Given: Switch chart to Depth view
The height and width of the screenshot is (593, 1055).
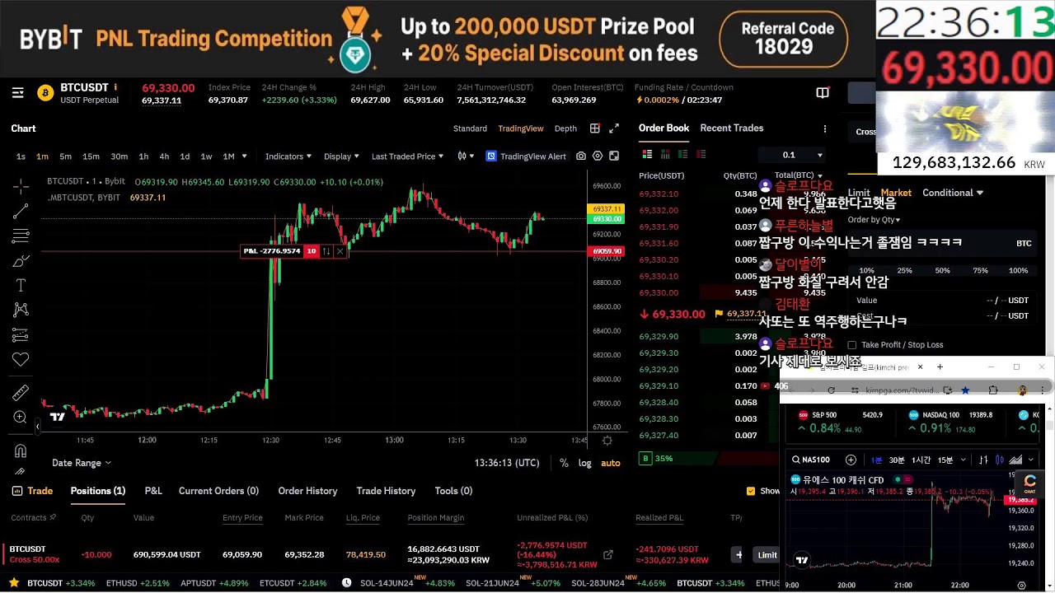Looking at the screenshot, I should [565, 128].
